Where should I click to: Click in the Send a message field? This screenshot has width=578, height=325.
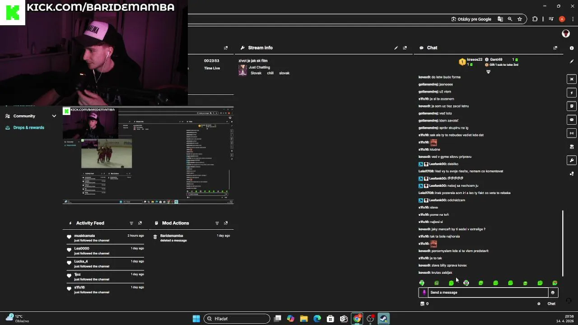pyautogui.click(x=488, y=292)
